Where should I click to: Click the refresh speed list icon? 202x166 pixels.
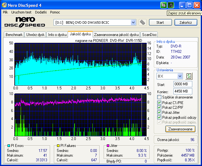pyautogui.click(x=189, y=76)
